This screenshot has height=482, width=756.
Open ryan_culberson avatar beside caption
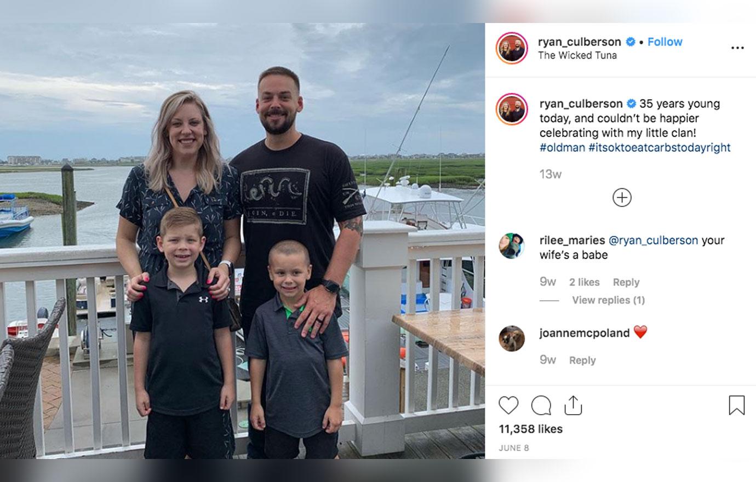pos(512,110)
